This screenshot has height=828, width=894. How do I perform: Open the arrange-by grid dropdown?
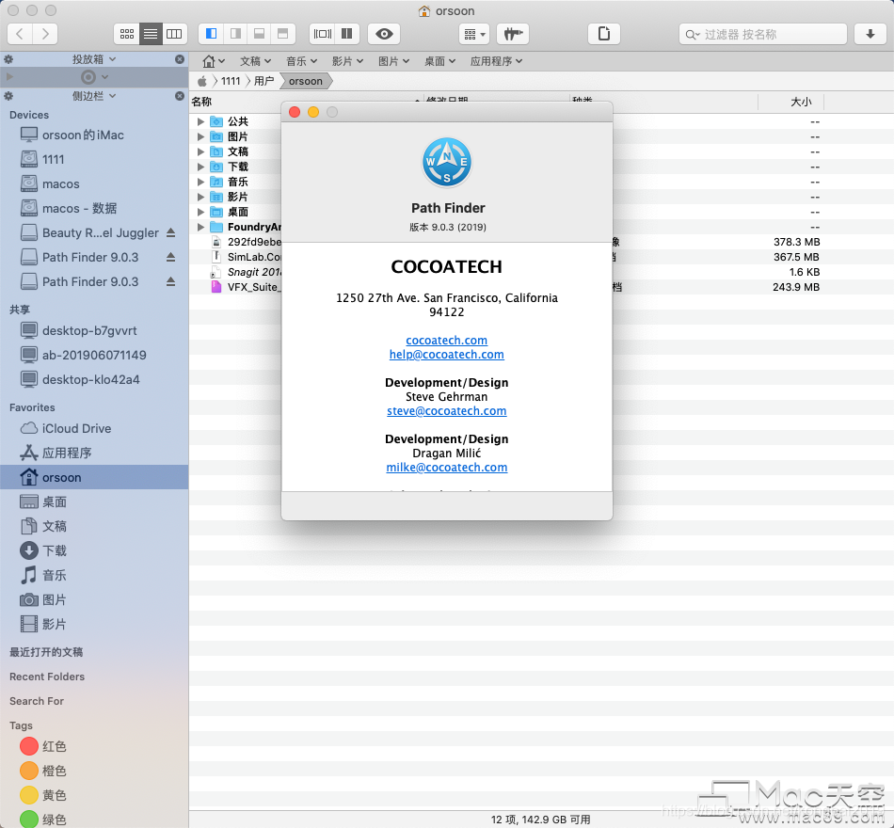tap(473, 34)
